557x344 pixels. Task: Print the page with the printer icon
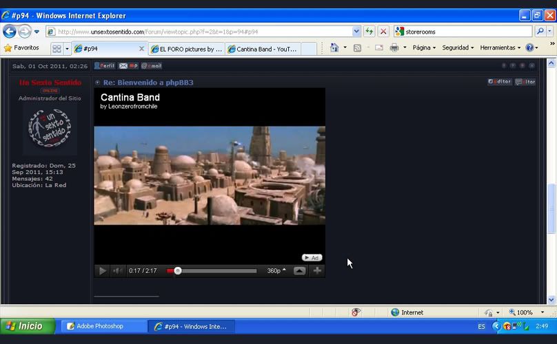394,47
